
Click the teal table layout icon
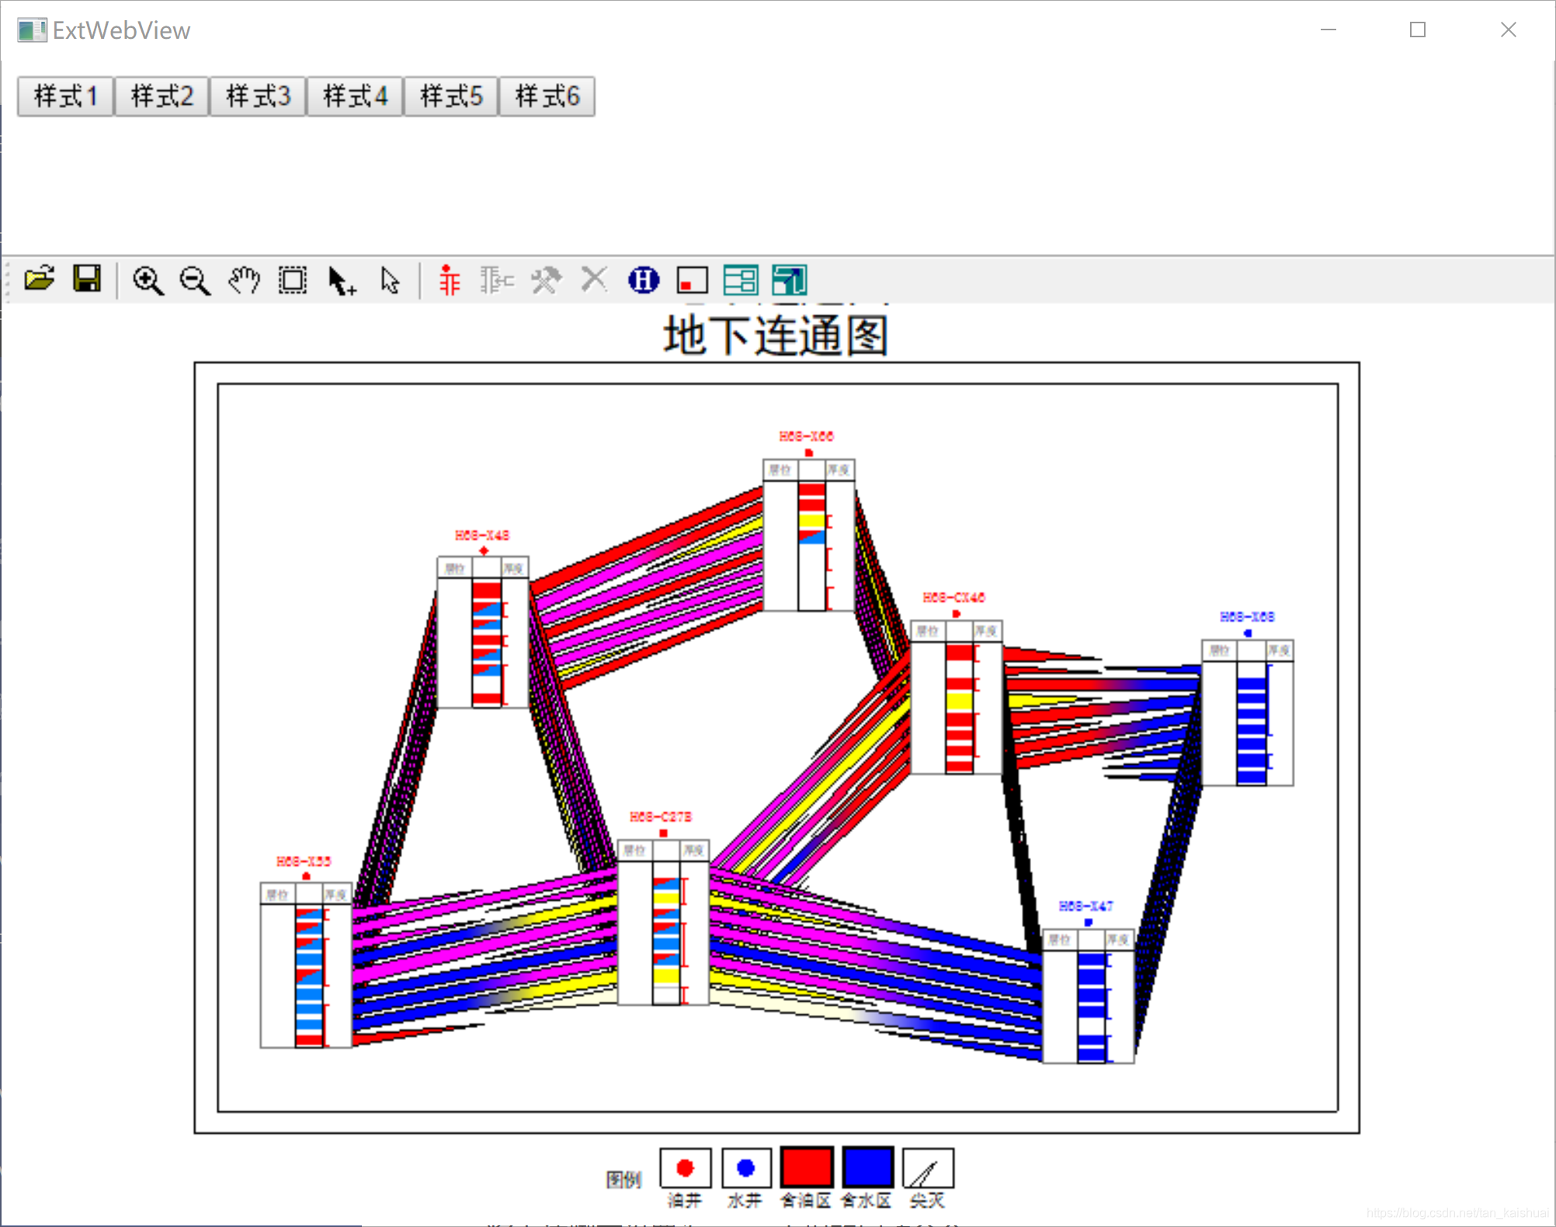[x=741, y=280]
